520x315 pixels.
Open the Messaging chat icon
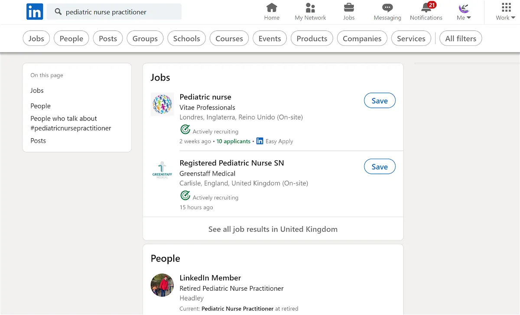[387, 7]
